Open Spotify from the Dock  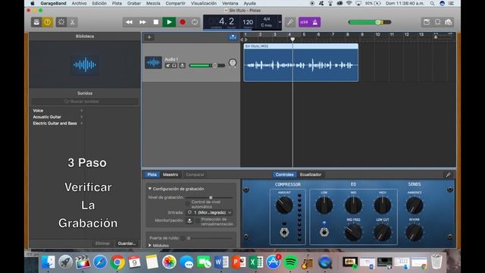point(290,262)
